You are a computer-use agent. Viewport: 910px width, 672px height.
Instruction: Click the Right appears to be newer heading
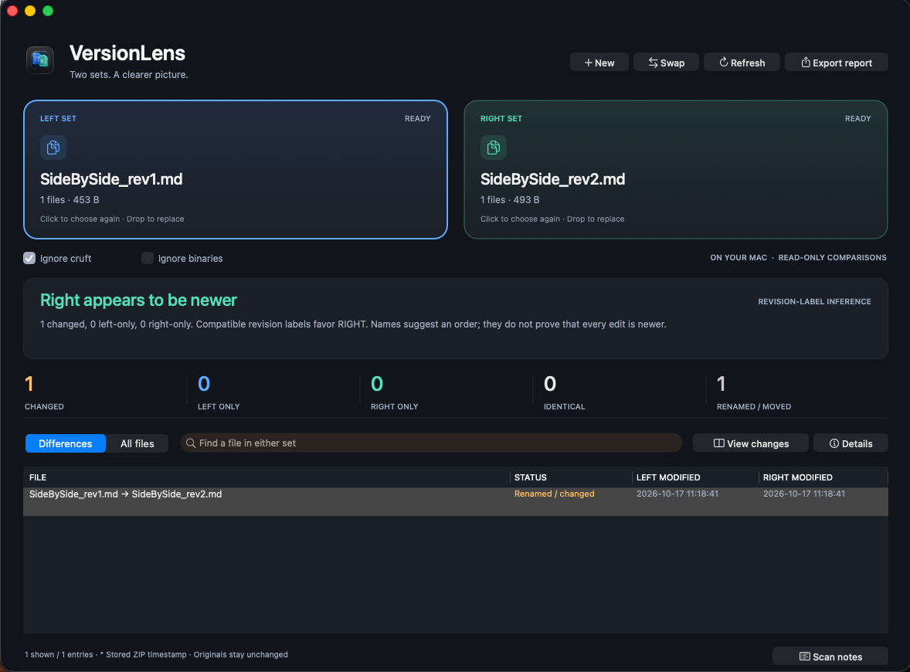[x=139, y=300]
